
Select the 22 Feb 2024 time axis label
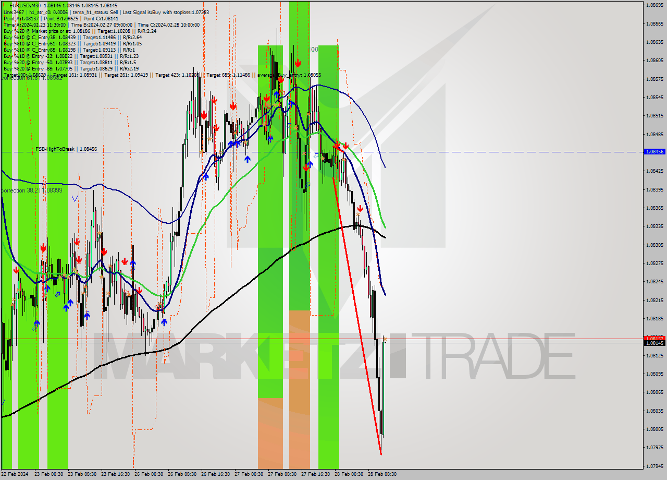15,474
